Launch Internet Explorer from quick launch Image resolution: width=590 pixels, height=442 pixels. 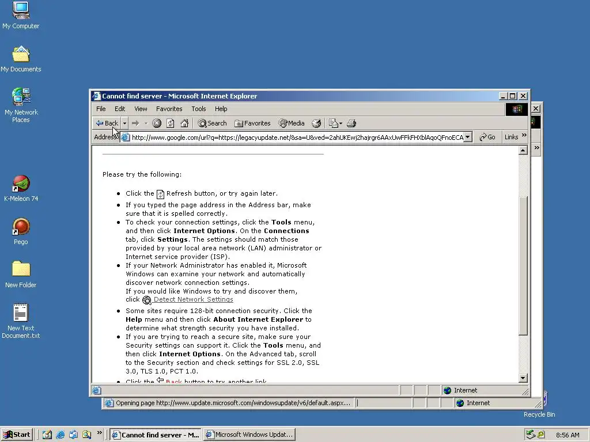[x=60, y=435]
